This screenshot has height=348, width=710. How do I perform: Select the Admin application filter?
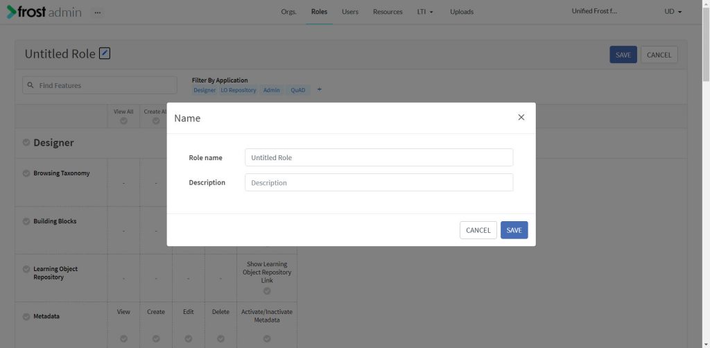click(272, 90)
